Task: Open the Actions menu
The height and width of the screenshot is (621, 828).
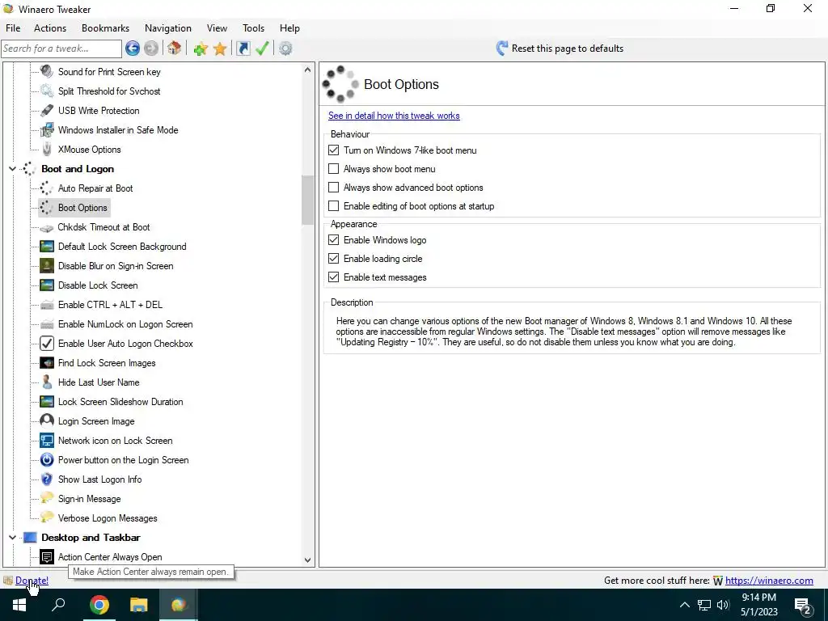Action: (50, 28)
